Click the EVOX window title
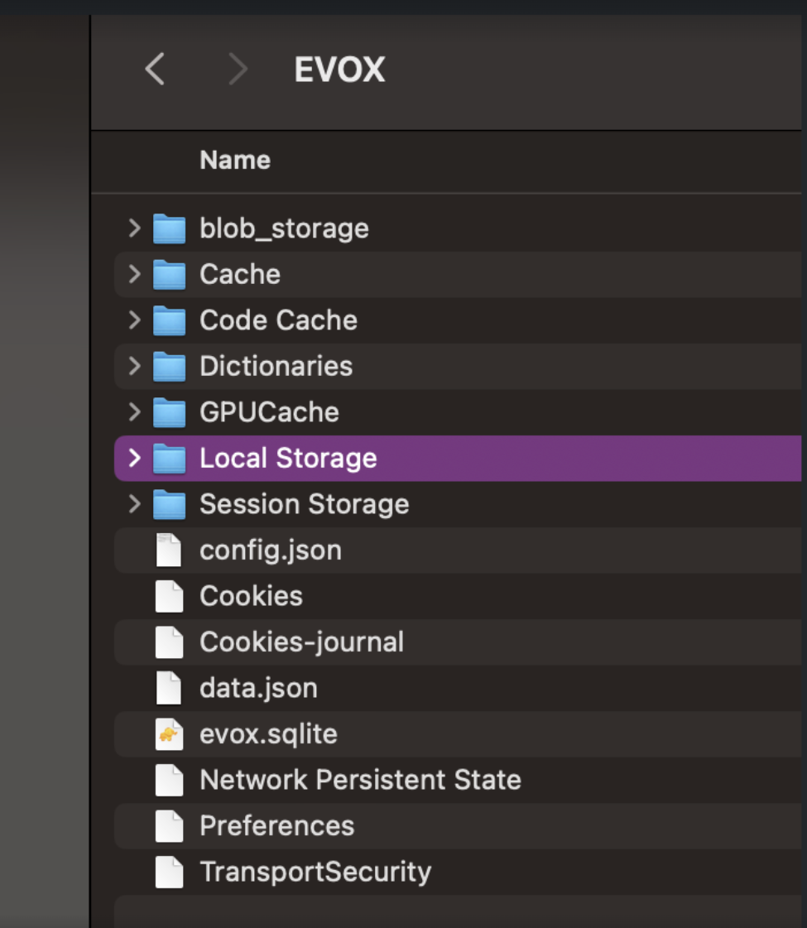The height and width of the screenshot is (928, 807). [x=340, y=70]
